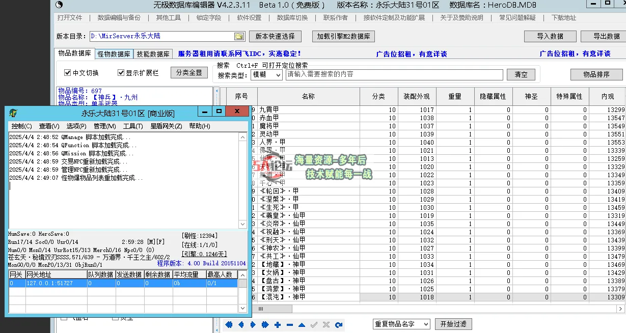Open 选项(P) menu in server window

point(76,126)
